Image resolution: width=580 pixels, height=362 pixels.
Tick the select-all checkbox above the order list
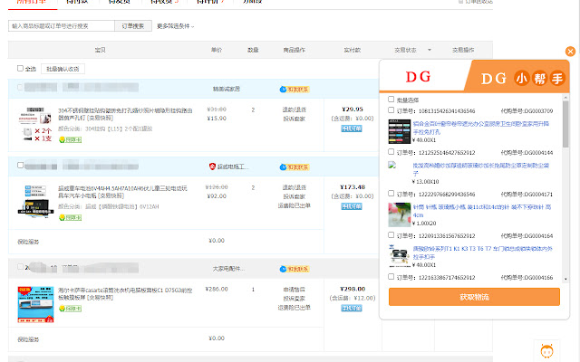pos(20,69)
